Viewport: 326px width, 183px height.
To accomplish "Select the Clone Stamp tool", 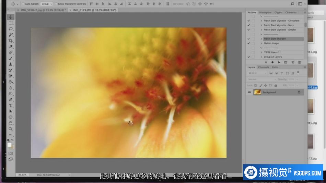I will (11, 64).
